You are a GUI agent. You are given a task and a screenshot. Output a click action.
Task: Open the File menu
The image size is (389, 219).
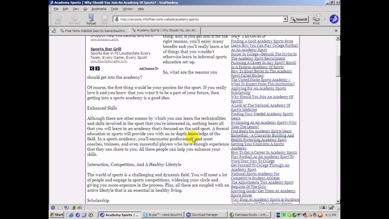(x=56, y=9)
